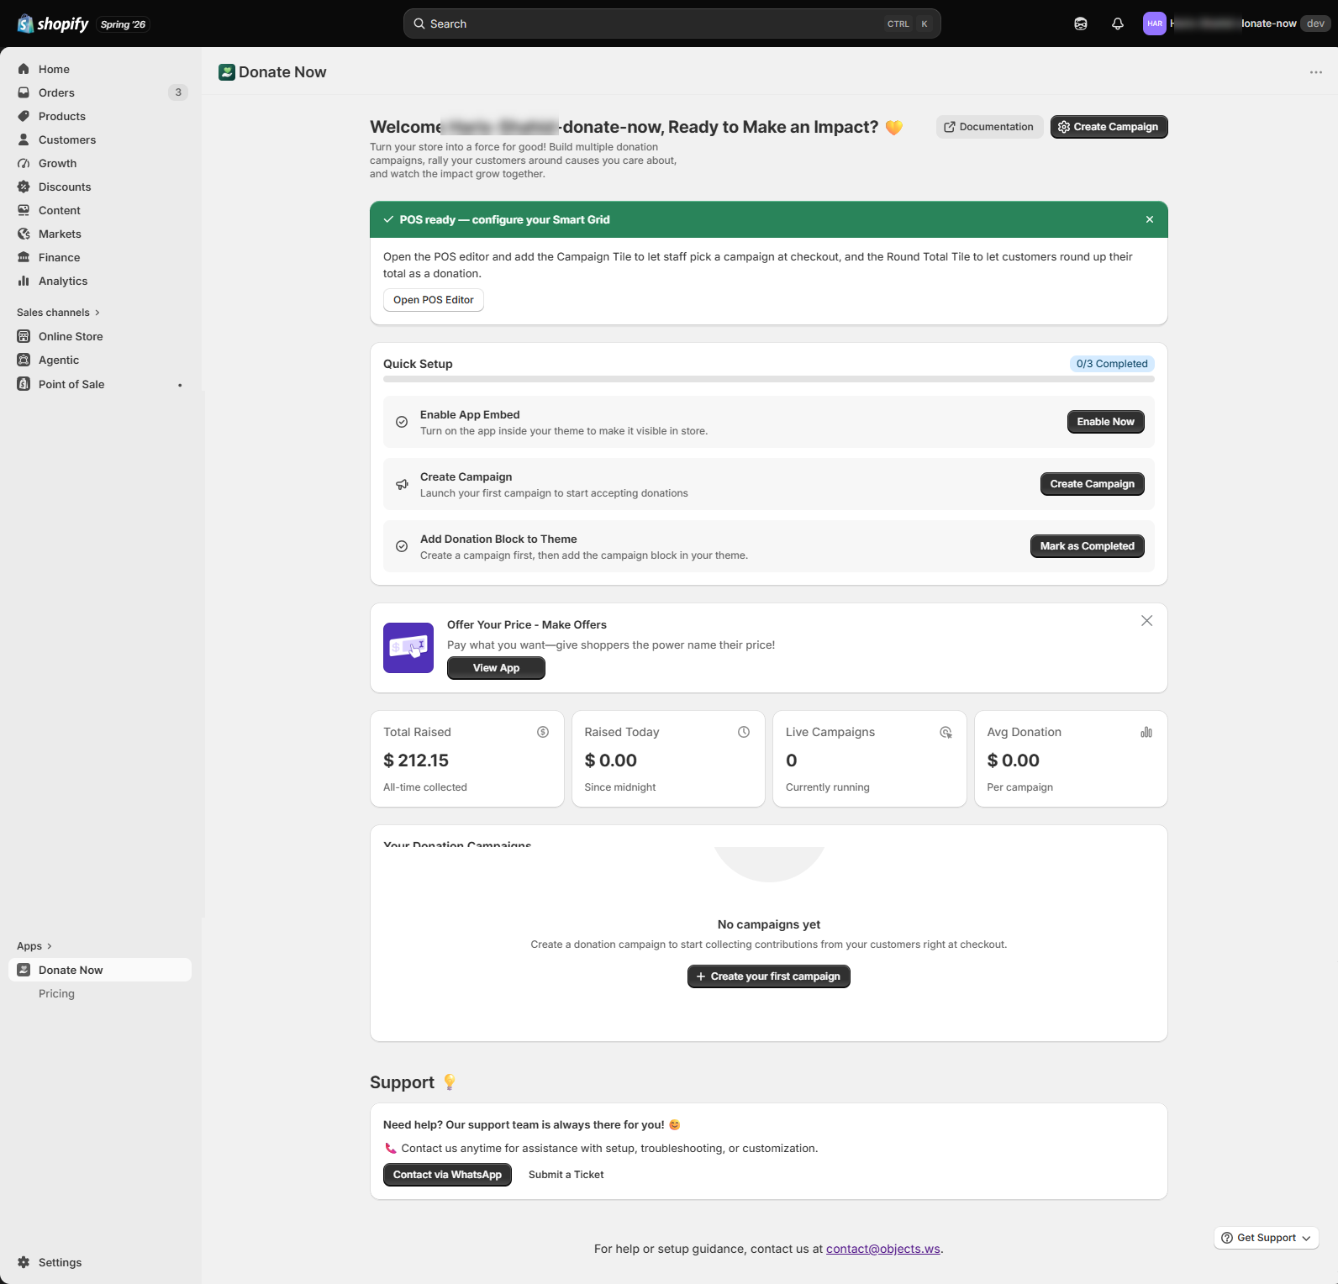Click the Donate Now app icon in the sidebar
Viewport: 1338px width, 1284px height.
[24, 970]
